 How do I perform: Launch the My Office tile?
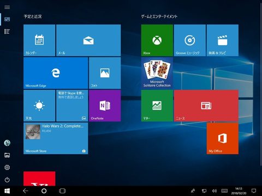click(223, 138)
